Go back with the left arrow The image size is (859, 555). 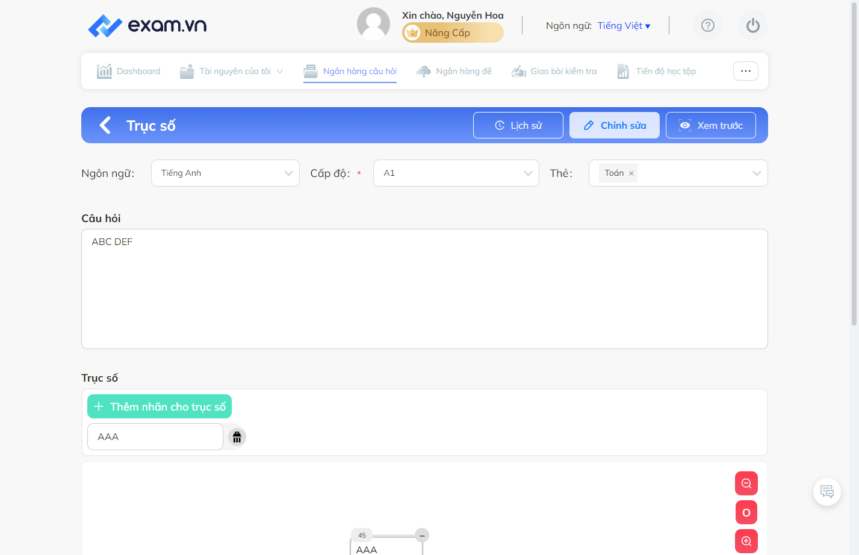tap(105, 125)
